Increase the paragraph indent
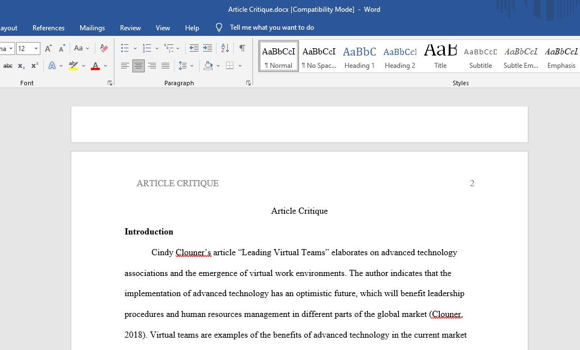 pyautogui.click(x=208, y=48)
